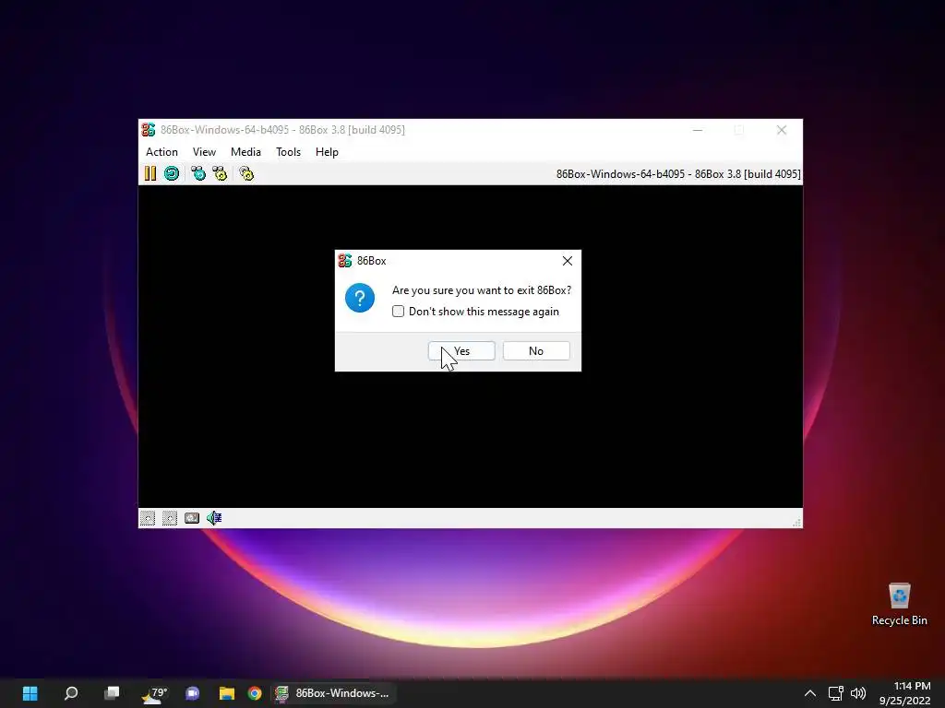This screenshot has height=708, width=945.
Task: Click the 86Box logo in main window title
Action: click(x=149, y=129)
